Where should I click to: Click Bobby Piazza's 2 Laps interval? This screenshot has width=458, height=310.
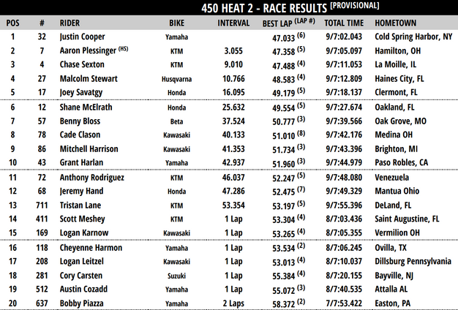234,303
